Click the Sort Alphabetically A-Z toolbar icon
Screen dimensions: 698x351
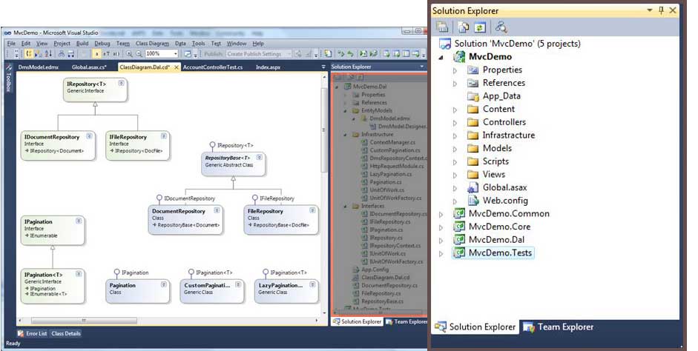click(48, 54)
